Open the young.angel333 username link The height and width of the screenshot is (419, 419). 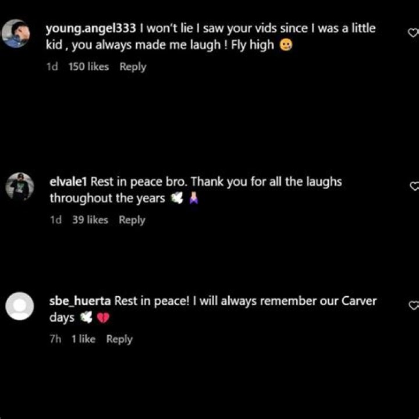pos(91,29)
